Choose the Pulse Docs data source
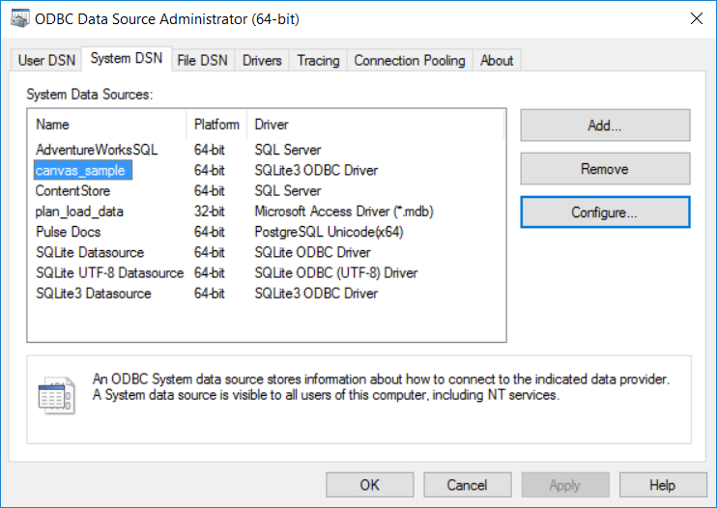717x508 pixels. point(68,232)
